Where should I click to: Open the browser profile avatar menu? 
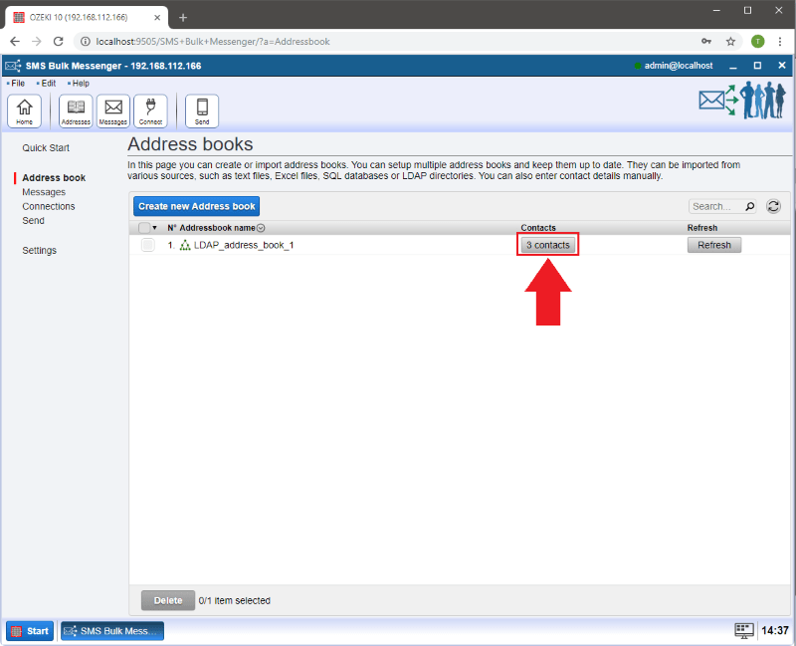757,42
